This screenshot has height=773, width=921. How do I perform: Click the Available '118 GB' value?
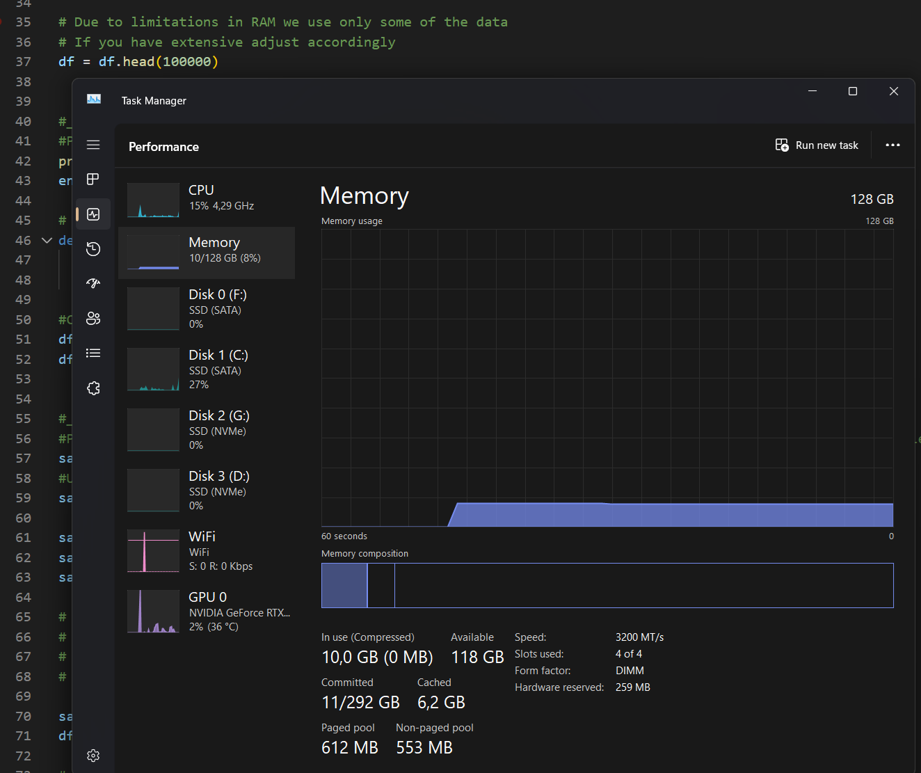click(x=477, y=658)
